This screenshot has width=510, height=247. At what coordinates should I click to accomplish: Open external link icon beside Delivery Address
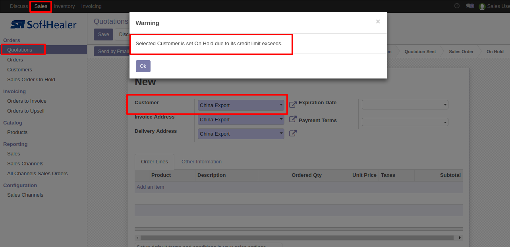click(293, 133)
